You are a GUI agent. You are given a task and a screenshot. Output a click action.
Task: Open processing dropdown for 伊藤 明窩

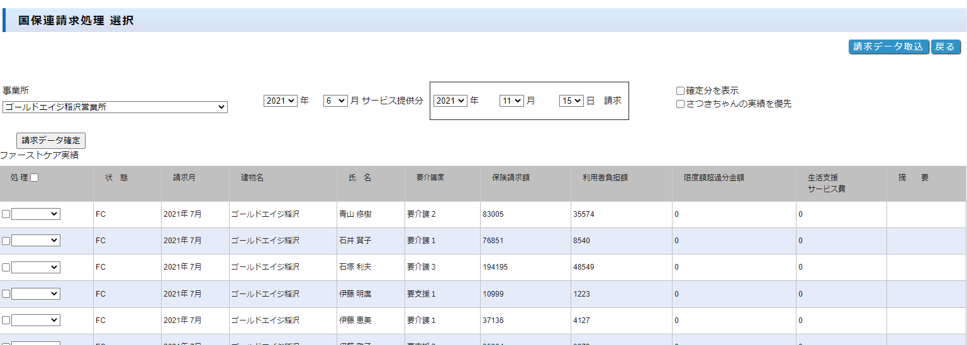click(36, 293)
